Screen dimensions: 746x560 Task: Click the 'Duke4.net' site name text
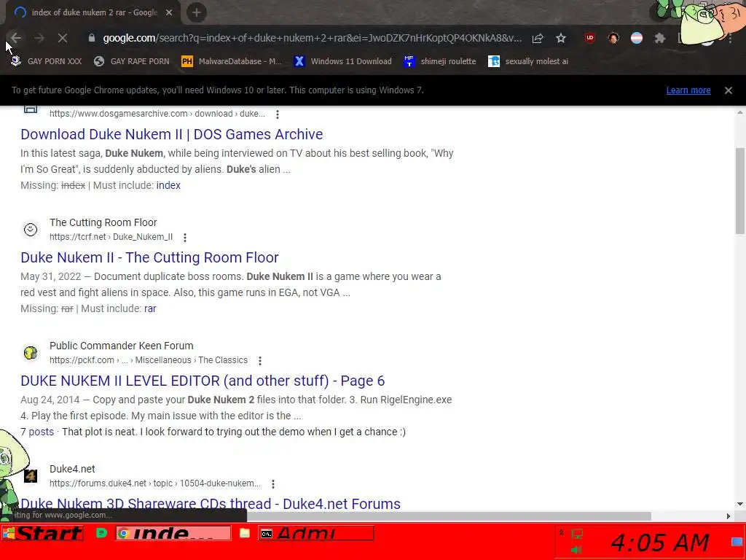tap(72, 469)
